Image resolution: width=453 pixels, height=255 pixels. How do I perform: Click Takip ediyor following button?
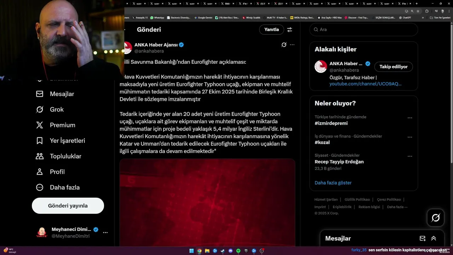[x=394, y=67]
